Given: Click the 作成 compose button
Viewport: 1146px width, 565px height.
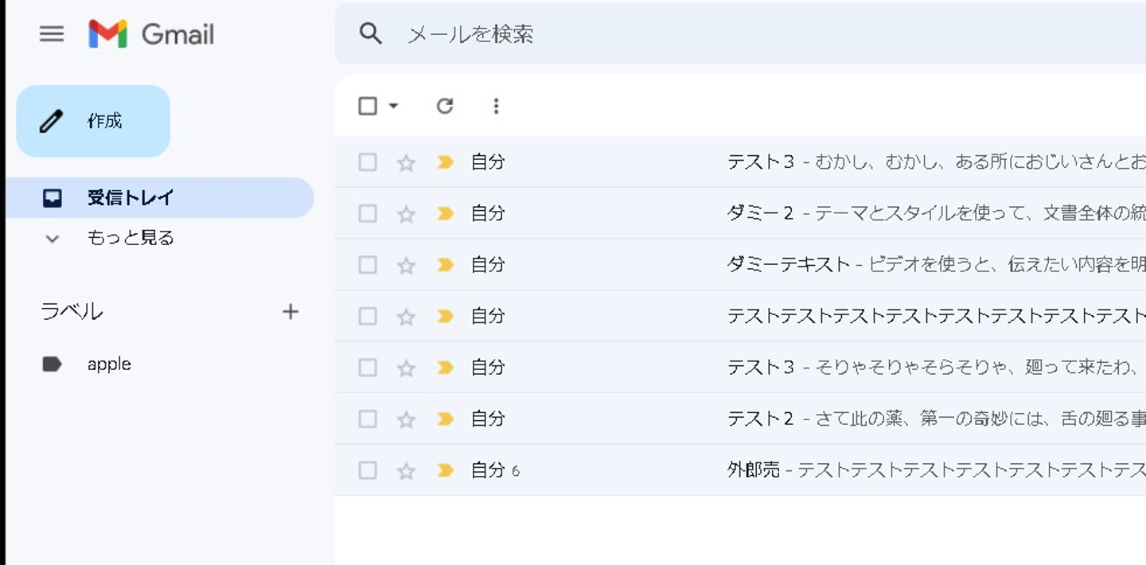Looking at the screenshot, I should point(93,121).
